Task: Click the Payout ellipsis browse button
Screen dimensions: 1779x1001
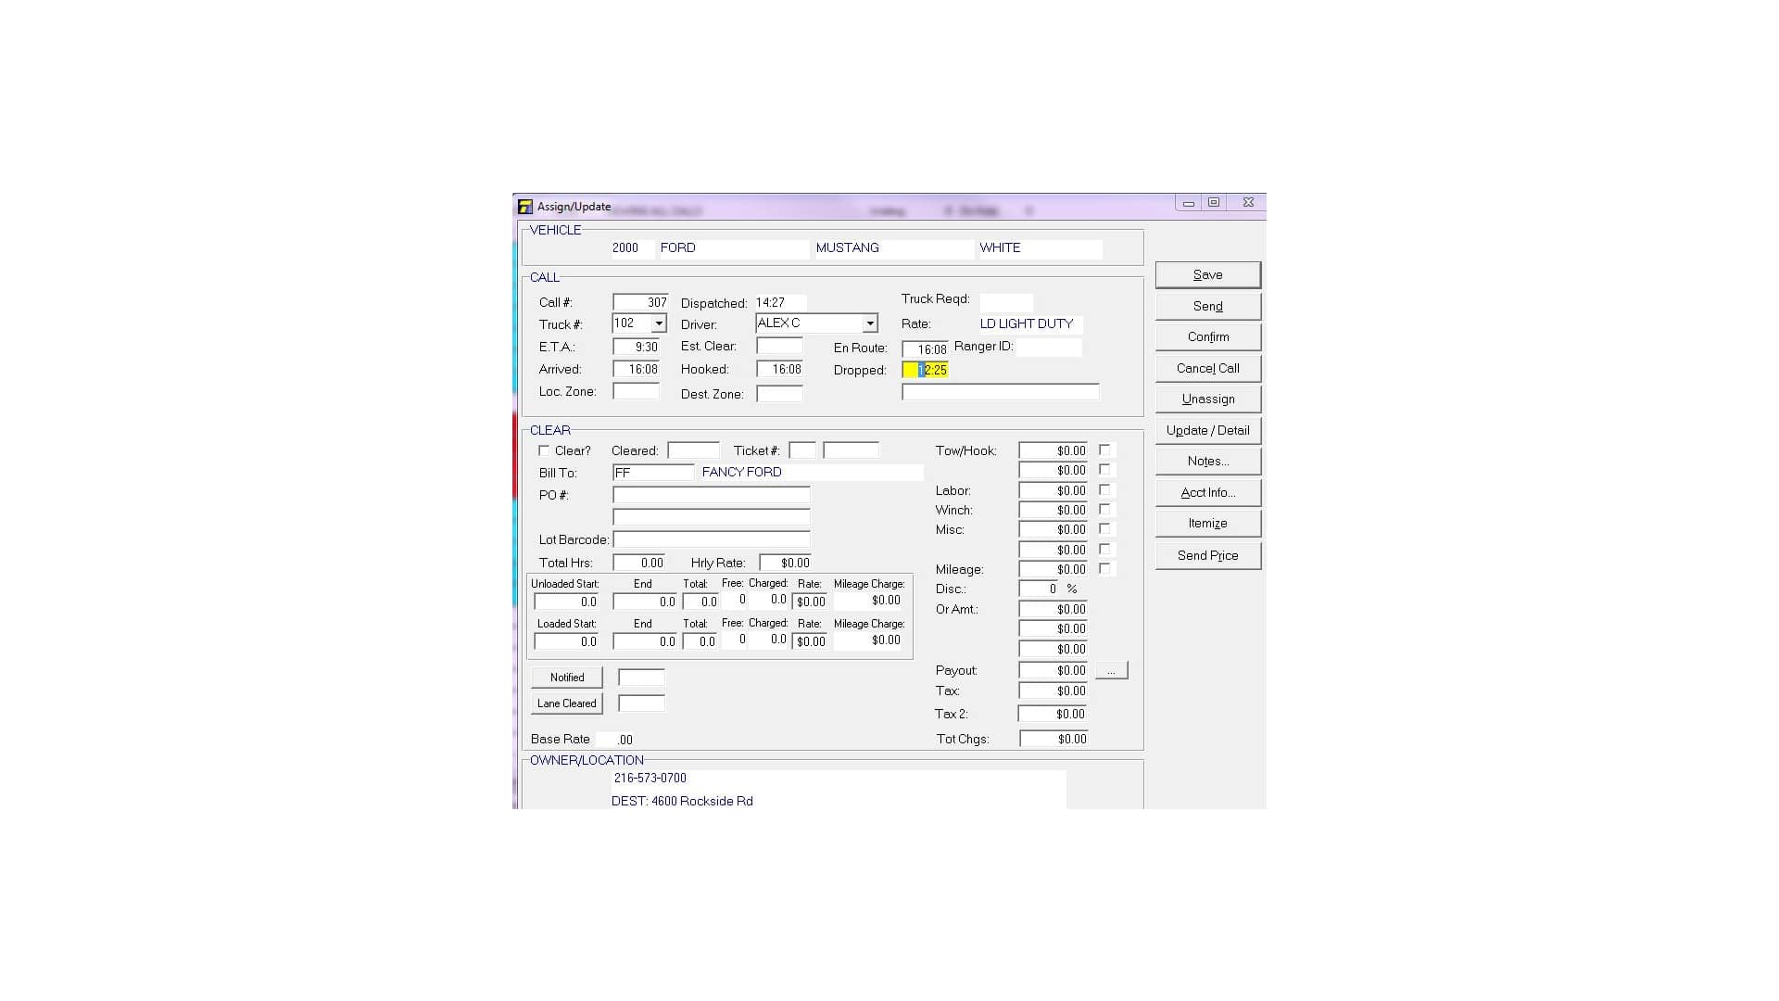Action: (1111, 670)
